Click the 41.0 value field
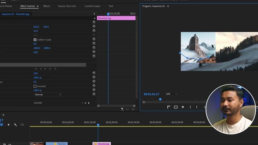 (35, 31)
